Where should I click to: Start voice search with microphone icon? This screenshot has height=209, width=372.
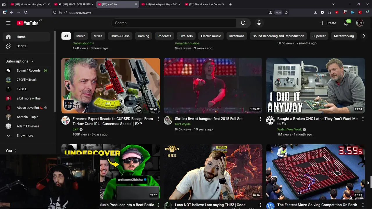click(x=259, y=23)
